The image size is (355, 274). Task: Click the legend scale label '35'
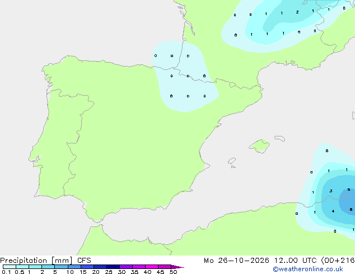[x=134, y=272]
